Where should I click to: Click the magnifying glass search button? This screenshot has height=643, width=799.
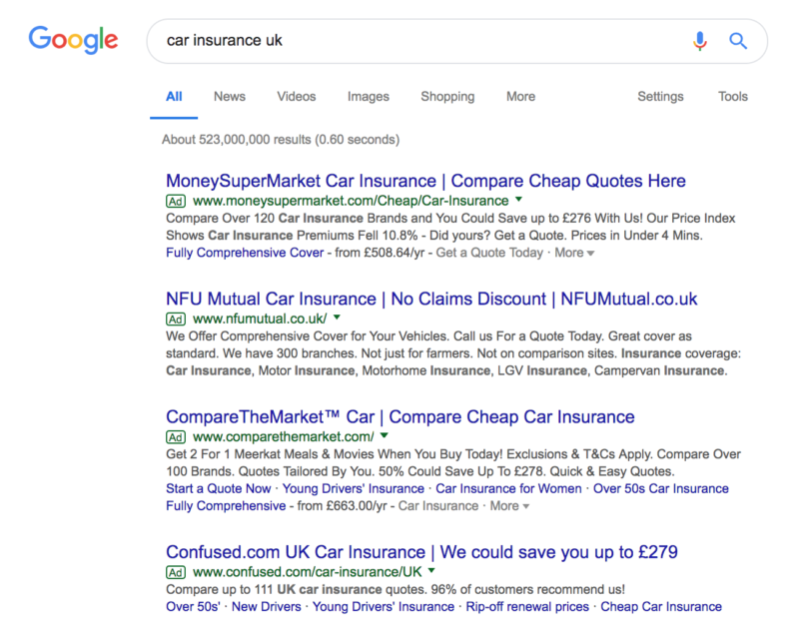click(x=738, y=41)
